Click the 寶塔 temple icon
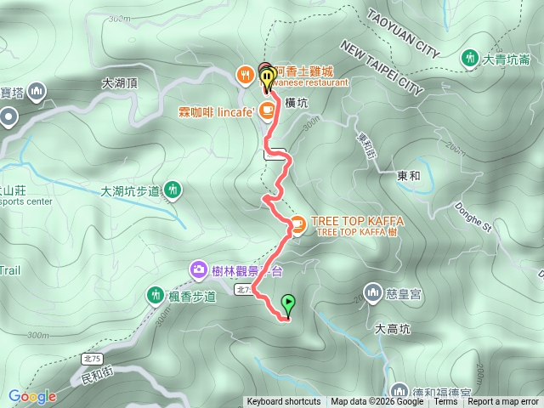The height and width of the screenshot is (408, 544). [37, 92]
